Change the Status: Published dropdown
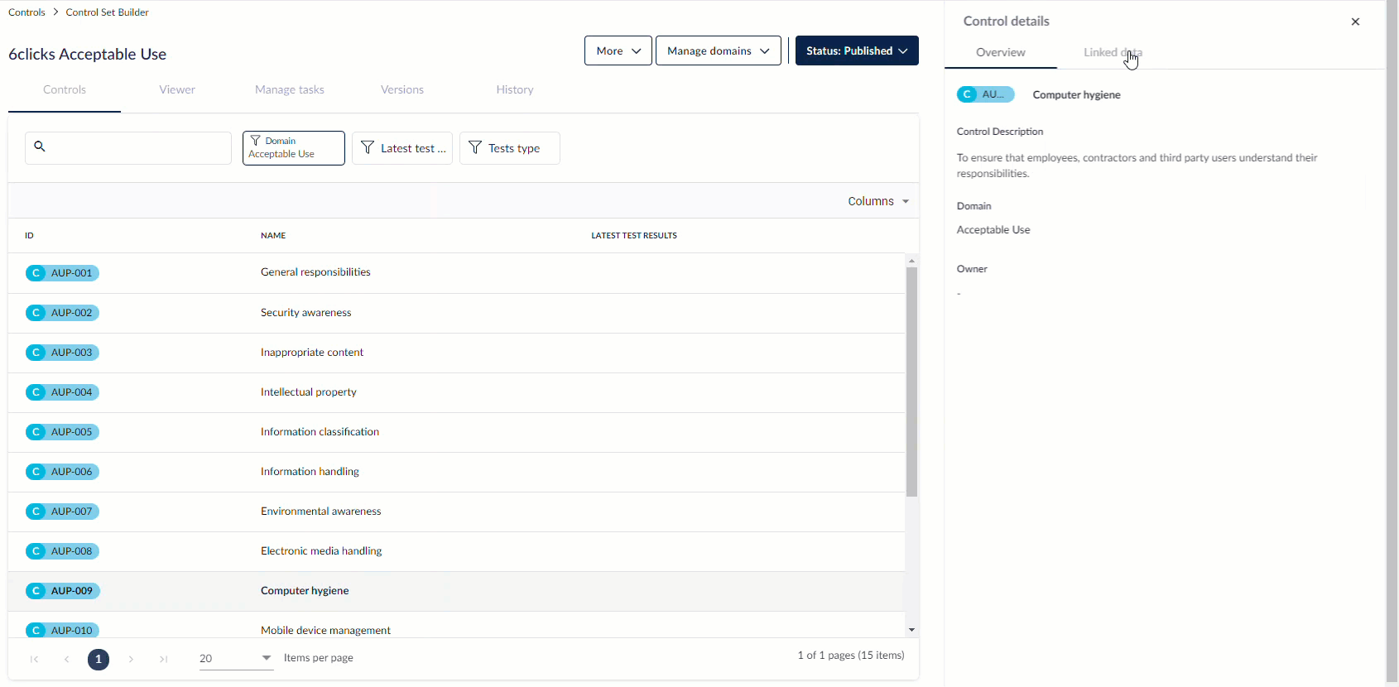1399x687 pixels. 856,50
